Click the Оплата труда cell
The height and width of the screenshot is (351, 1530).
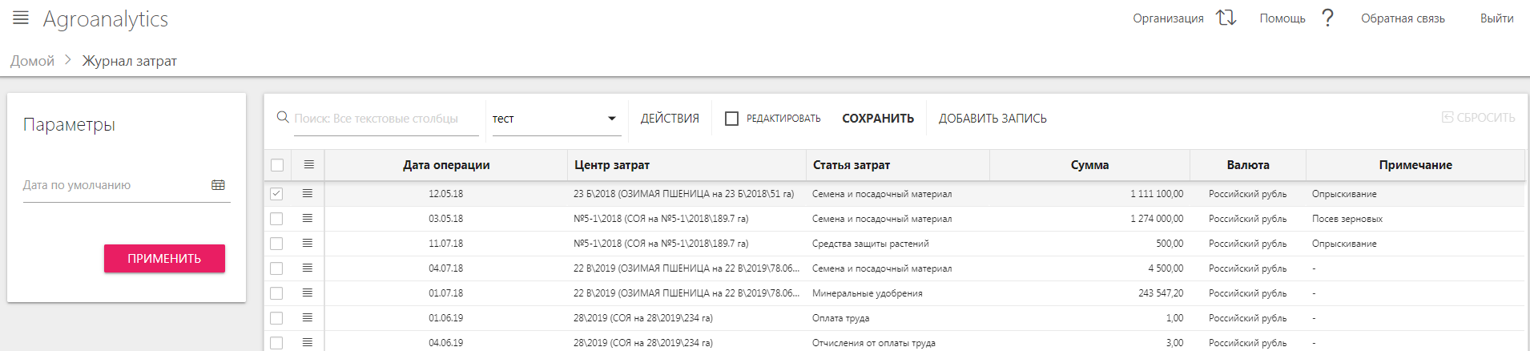(897, 318)
